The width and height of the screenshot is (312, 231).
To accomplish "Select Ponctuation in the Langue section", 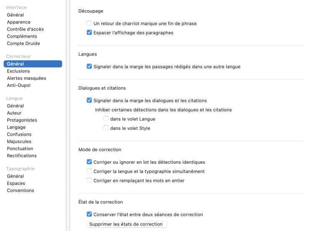I will coord(20,149).
